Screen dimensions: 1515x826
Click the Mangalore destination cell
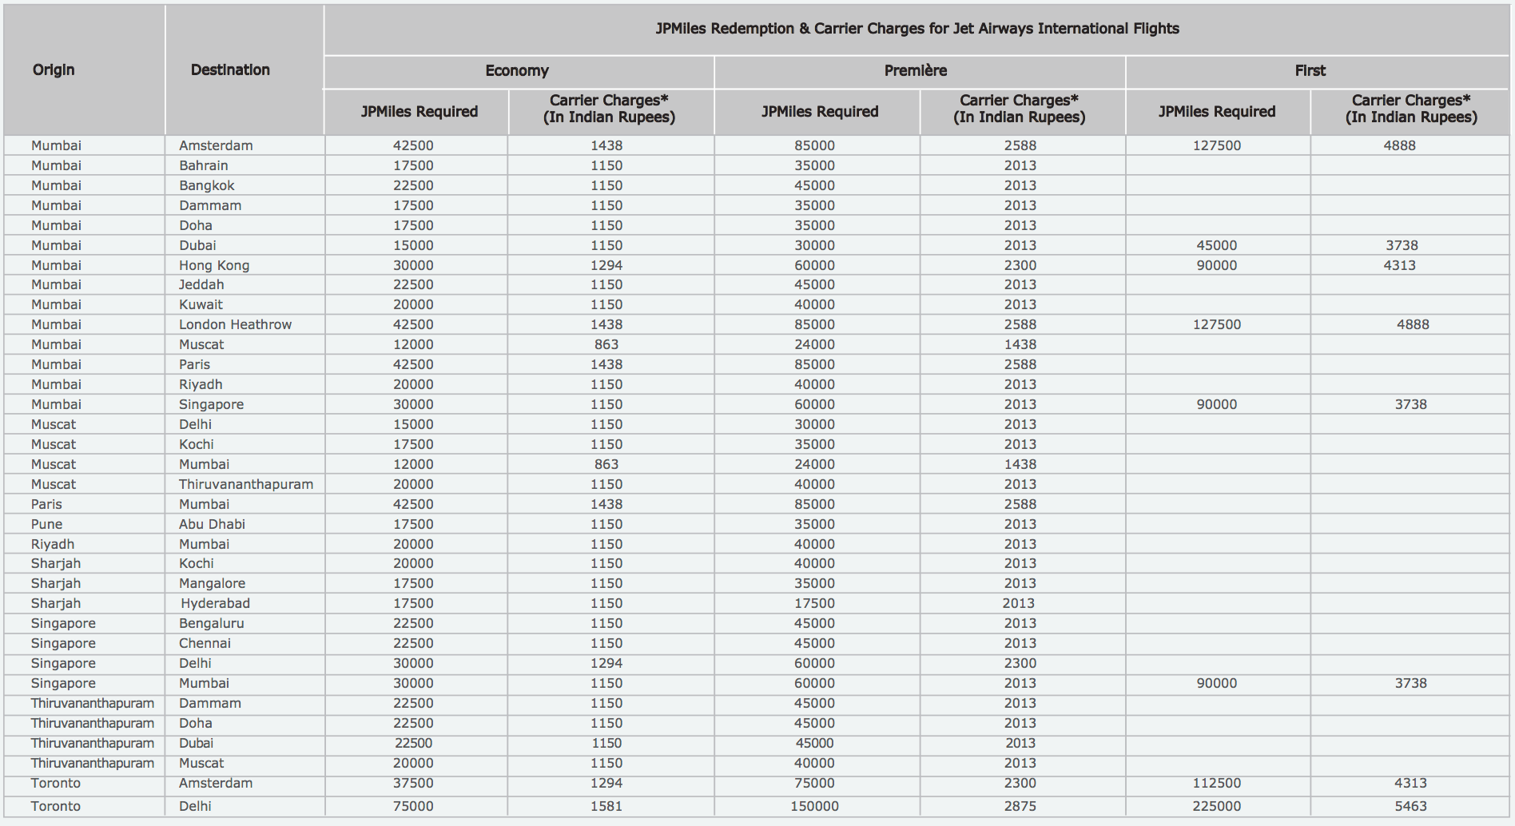pos(212,583)
